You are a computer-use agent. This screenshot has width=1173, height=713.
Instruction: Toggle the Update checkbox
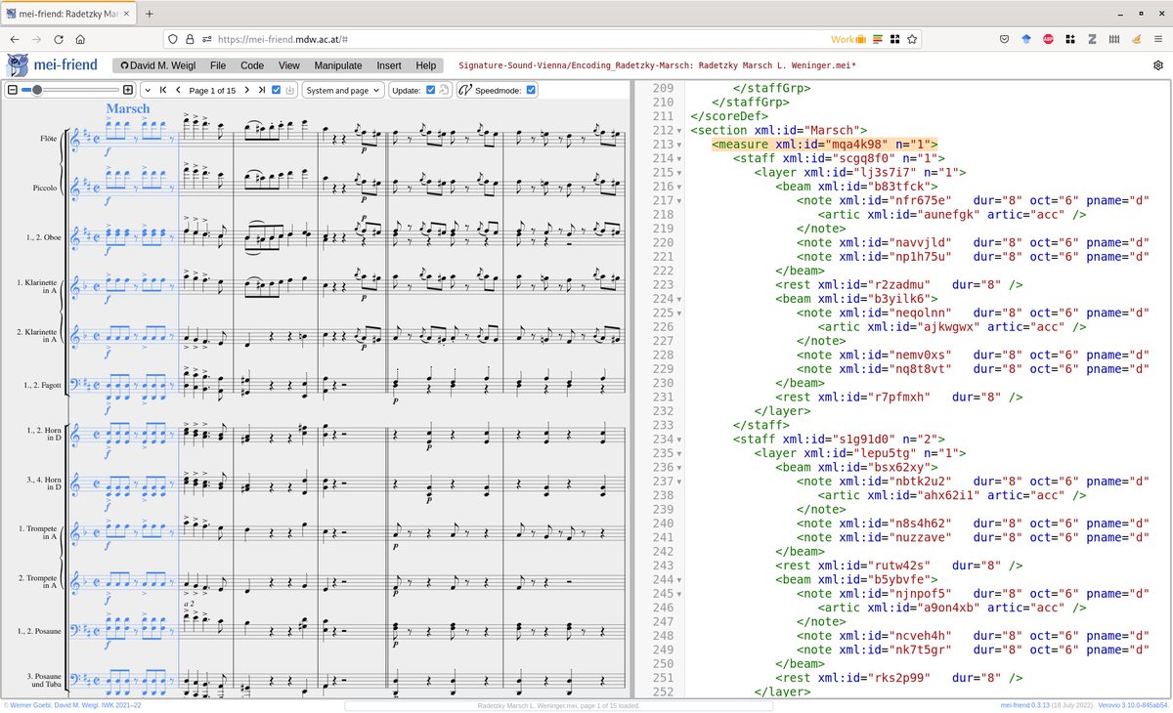click(x=430, y=90)
